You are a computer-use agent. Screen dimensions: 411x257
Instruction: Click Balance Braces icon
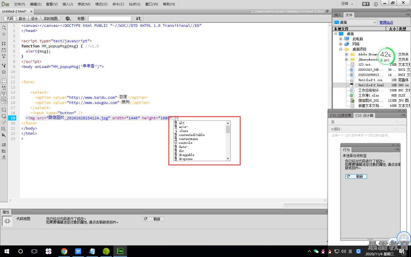coord(4,72)
